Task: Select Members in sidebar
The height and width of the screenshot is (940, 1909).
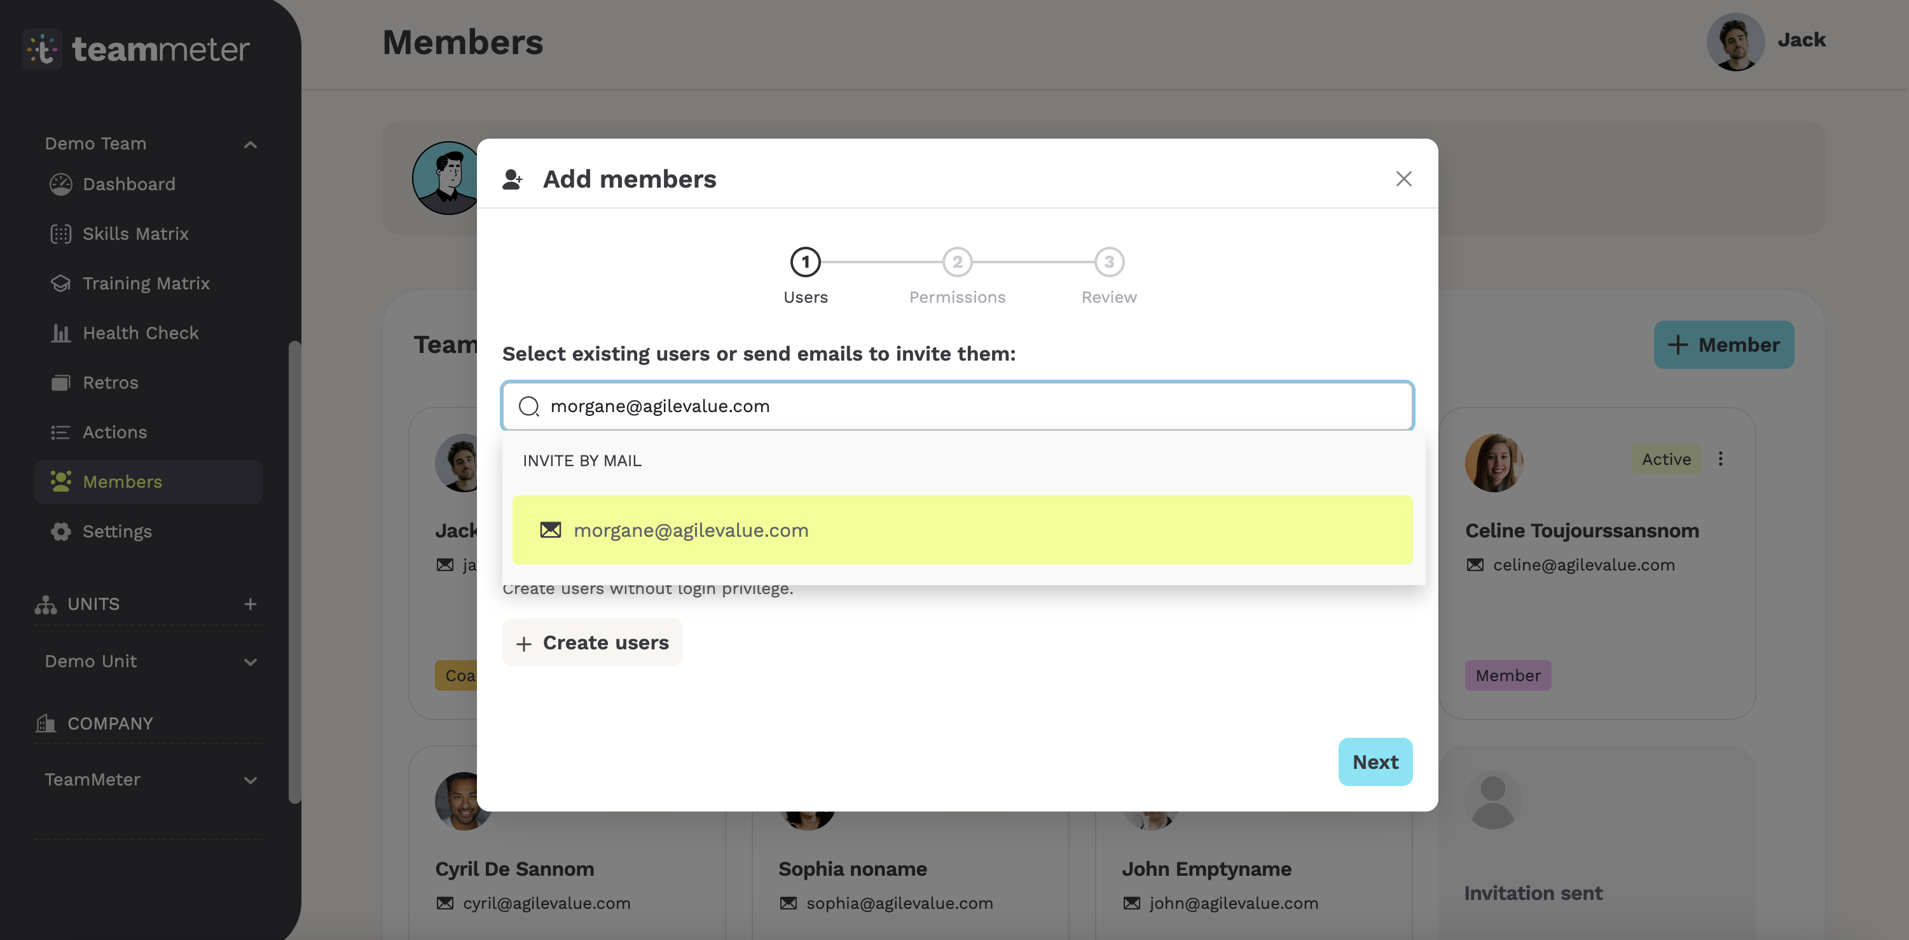Action: tap(148, 482)
